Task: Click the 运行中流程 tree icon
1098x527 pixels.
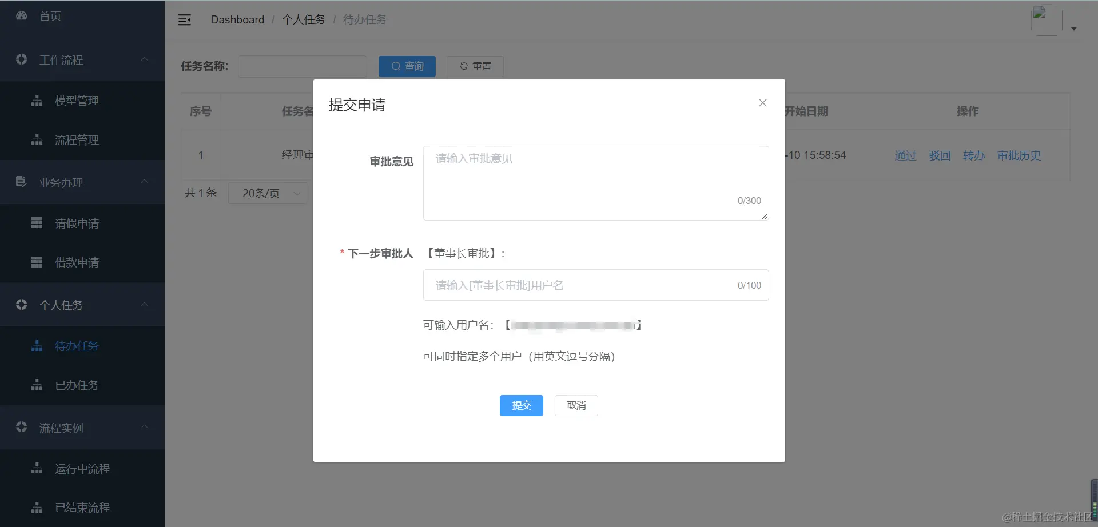Action: 37,469
